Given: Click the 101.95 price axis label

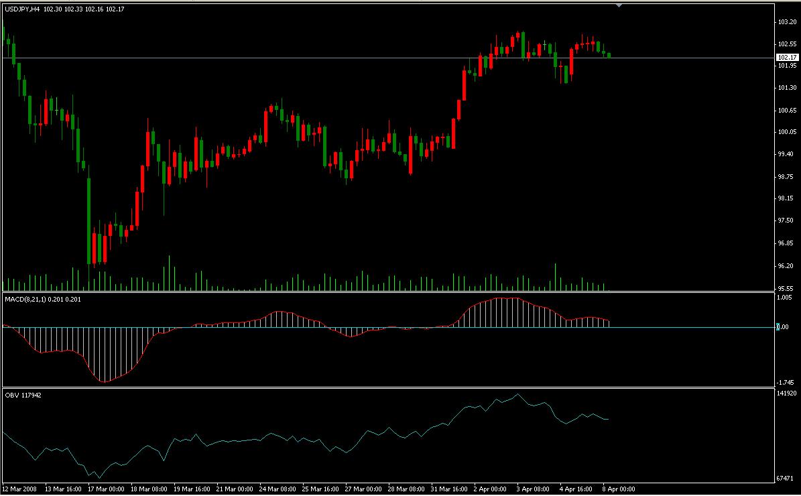Looking at the screenshot, I should pyautogui.click(x=787, y=66).
